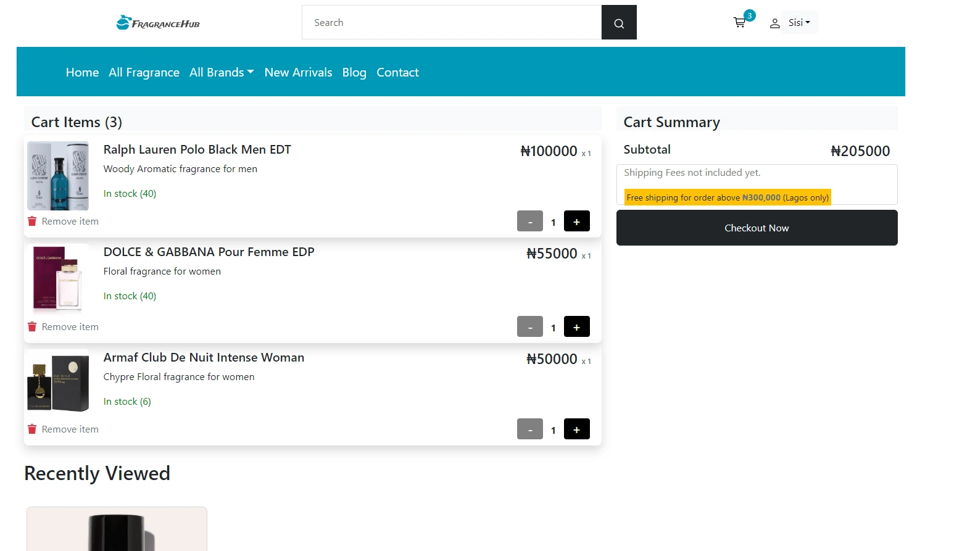Focus the Search input field
The image size is (962, 551).
tap(452, 23)
